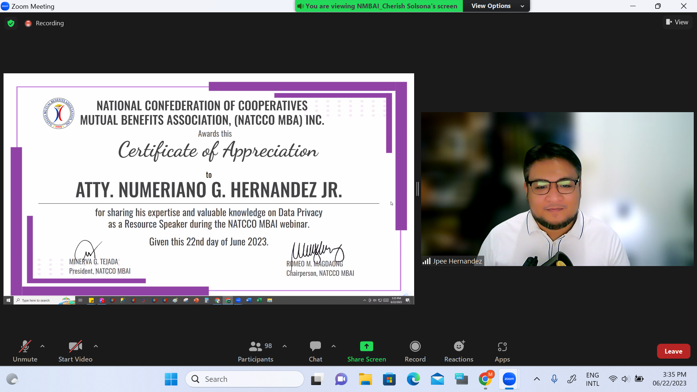697x392 pixels.
Task: Open the Reactions menu
Action: [x=459, y=351]
